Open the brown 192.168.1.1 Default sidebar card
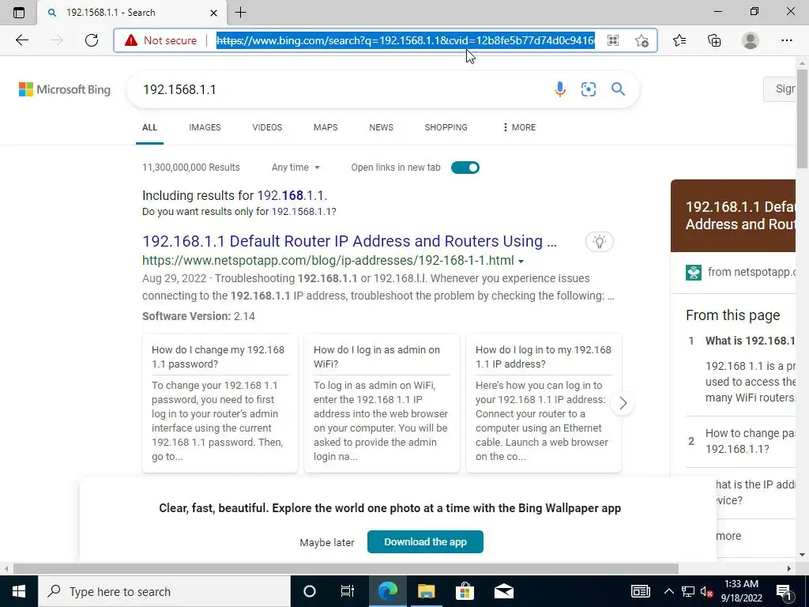 (733, 216)
